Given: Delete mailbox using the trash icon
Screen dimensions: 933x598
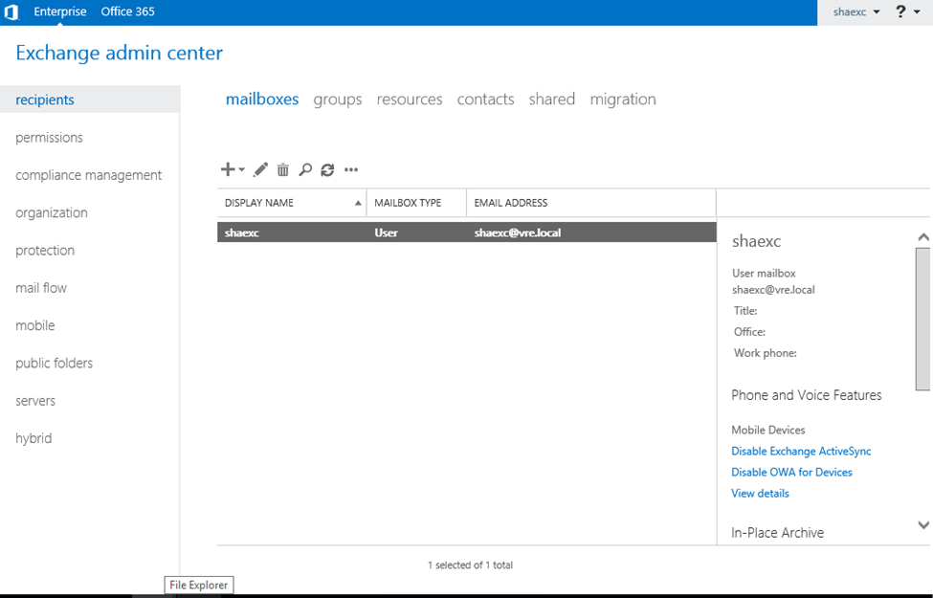Looking at the screenshot, I should pos(282,169).
